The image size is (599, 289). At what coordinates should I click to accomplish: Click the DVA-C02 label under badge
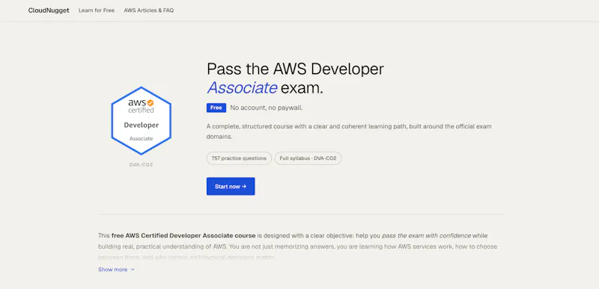[142, 165]
